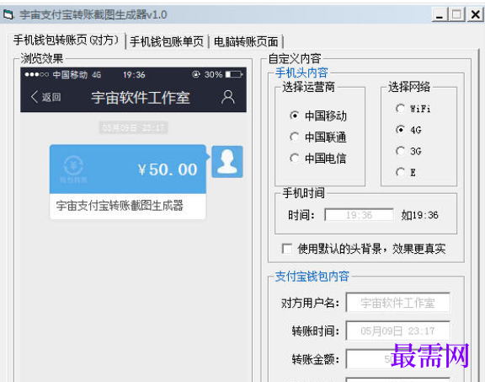
Task: Choose E network radio option
Action: pos(400,172)
